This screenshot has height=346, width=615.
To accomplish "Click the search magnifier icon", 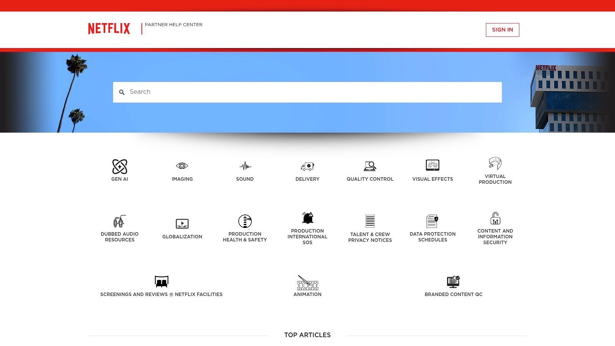I will [x=122, y=92].
